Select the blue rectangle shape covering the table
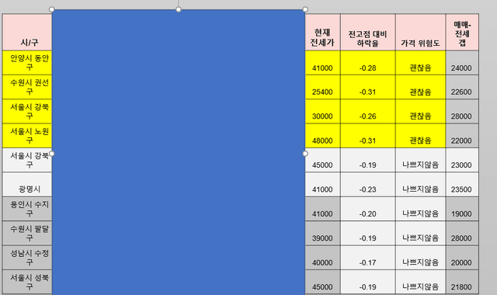Screen dimensions: 497x295 (x=179, y=152)
